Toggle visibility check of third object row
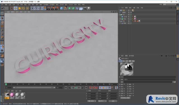The height and width of the screenshot is (105, 179). (131, 15)
